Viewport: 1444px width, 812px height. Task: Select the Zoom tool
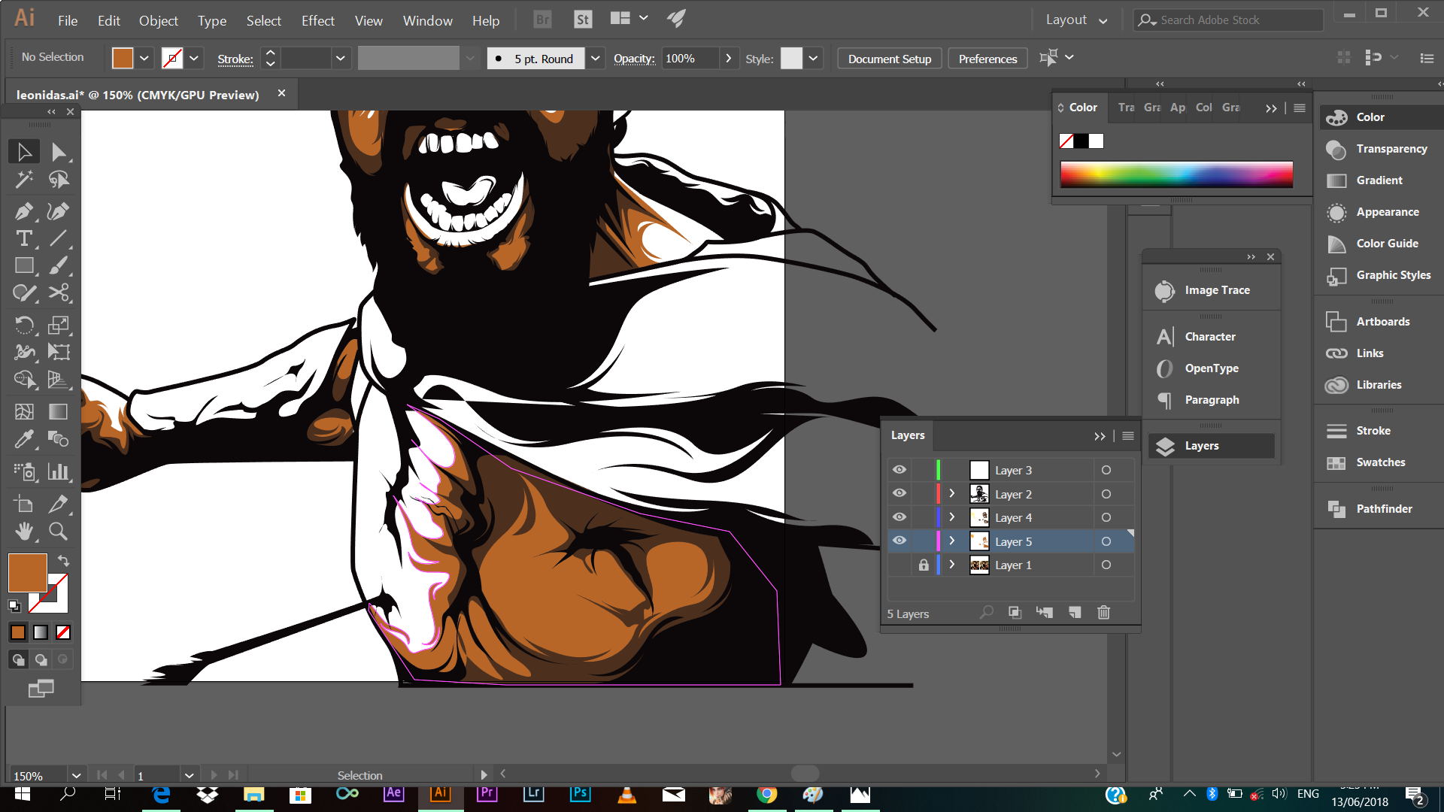pos(58,532)
